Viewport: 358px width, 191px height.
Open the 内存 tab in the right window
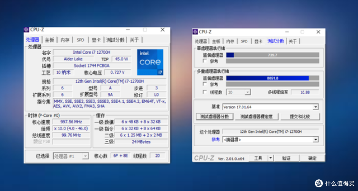[230, 41]
